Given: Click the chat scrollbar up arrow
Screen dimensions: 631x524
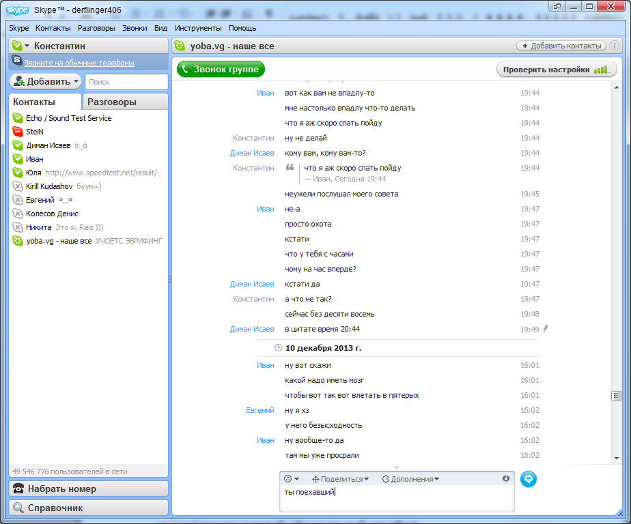Looking at the screenshot, I should (617, 87).
